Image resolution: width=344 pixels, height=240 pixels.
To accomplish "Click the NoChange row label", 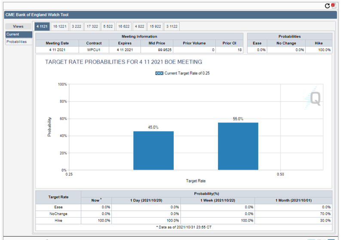I will 58,214.
